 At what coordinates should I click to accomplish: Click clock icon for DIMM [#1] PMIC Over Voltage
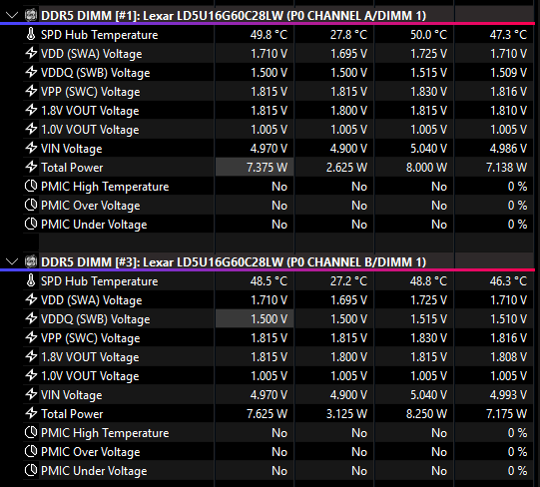click(x=31, y=205)
